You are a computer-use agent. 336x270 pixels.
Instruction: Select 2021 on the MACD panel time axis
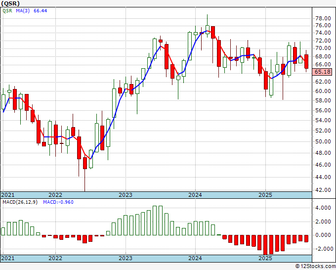coord(8,258)
